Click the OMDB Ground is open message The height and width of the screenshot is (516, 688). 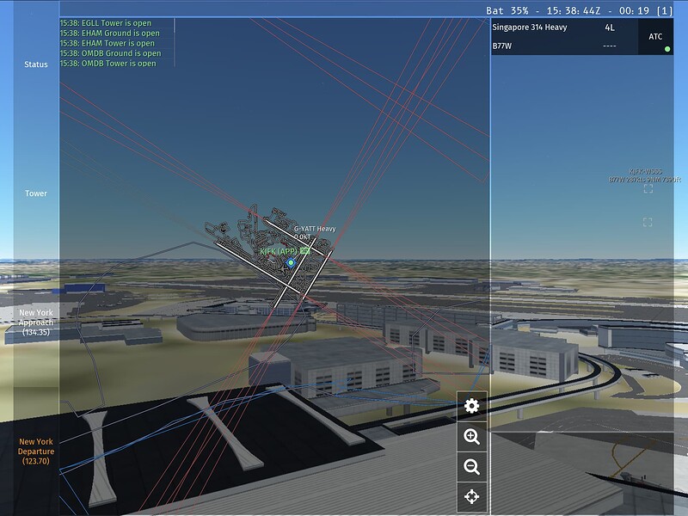tap(111, 53)
